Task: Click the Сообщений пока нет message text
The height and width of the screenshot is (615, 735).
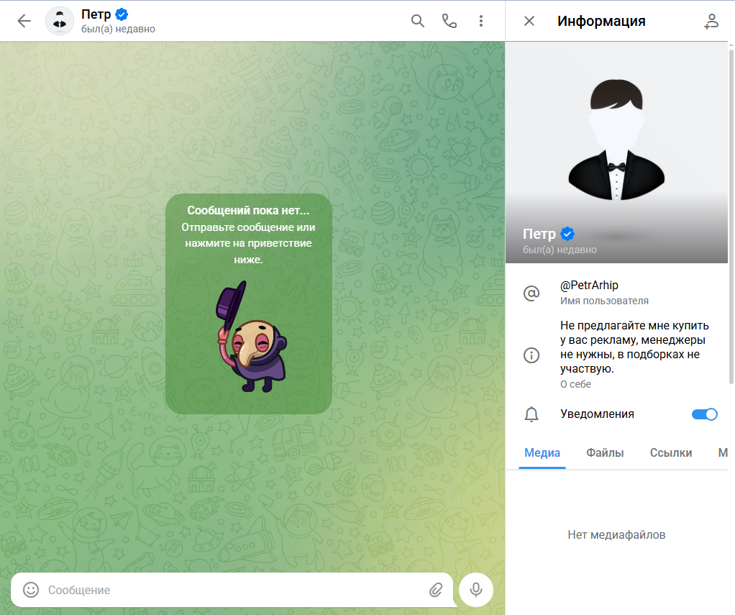Action: [248, 211]
